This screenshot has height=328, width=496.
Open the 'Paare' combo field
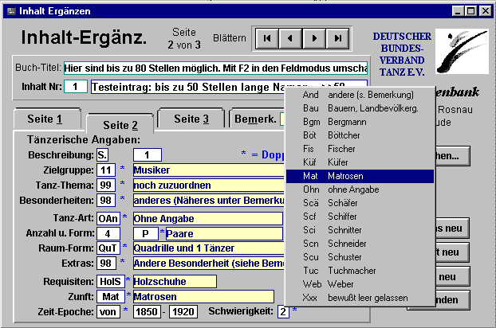pyautogui.click(x=224, y=233)
